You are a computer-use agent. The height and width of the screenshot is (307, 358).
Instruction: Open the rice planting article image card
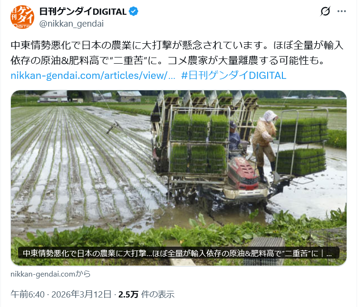[x=179, y=178]
